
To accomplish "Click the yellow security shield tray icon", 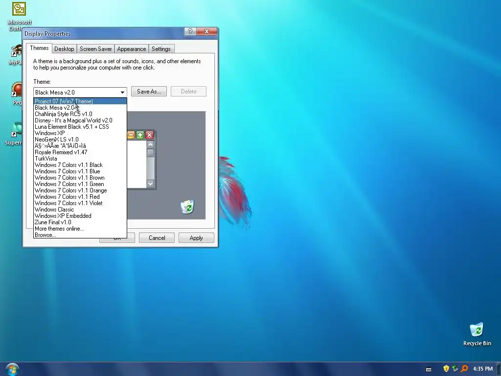I will tap(446, 369).
